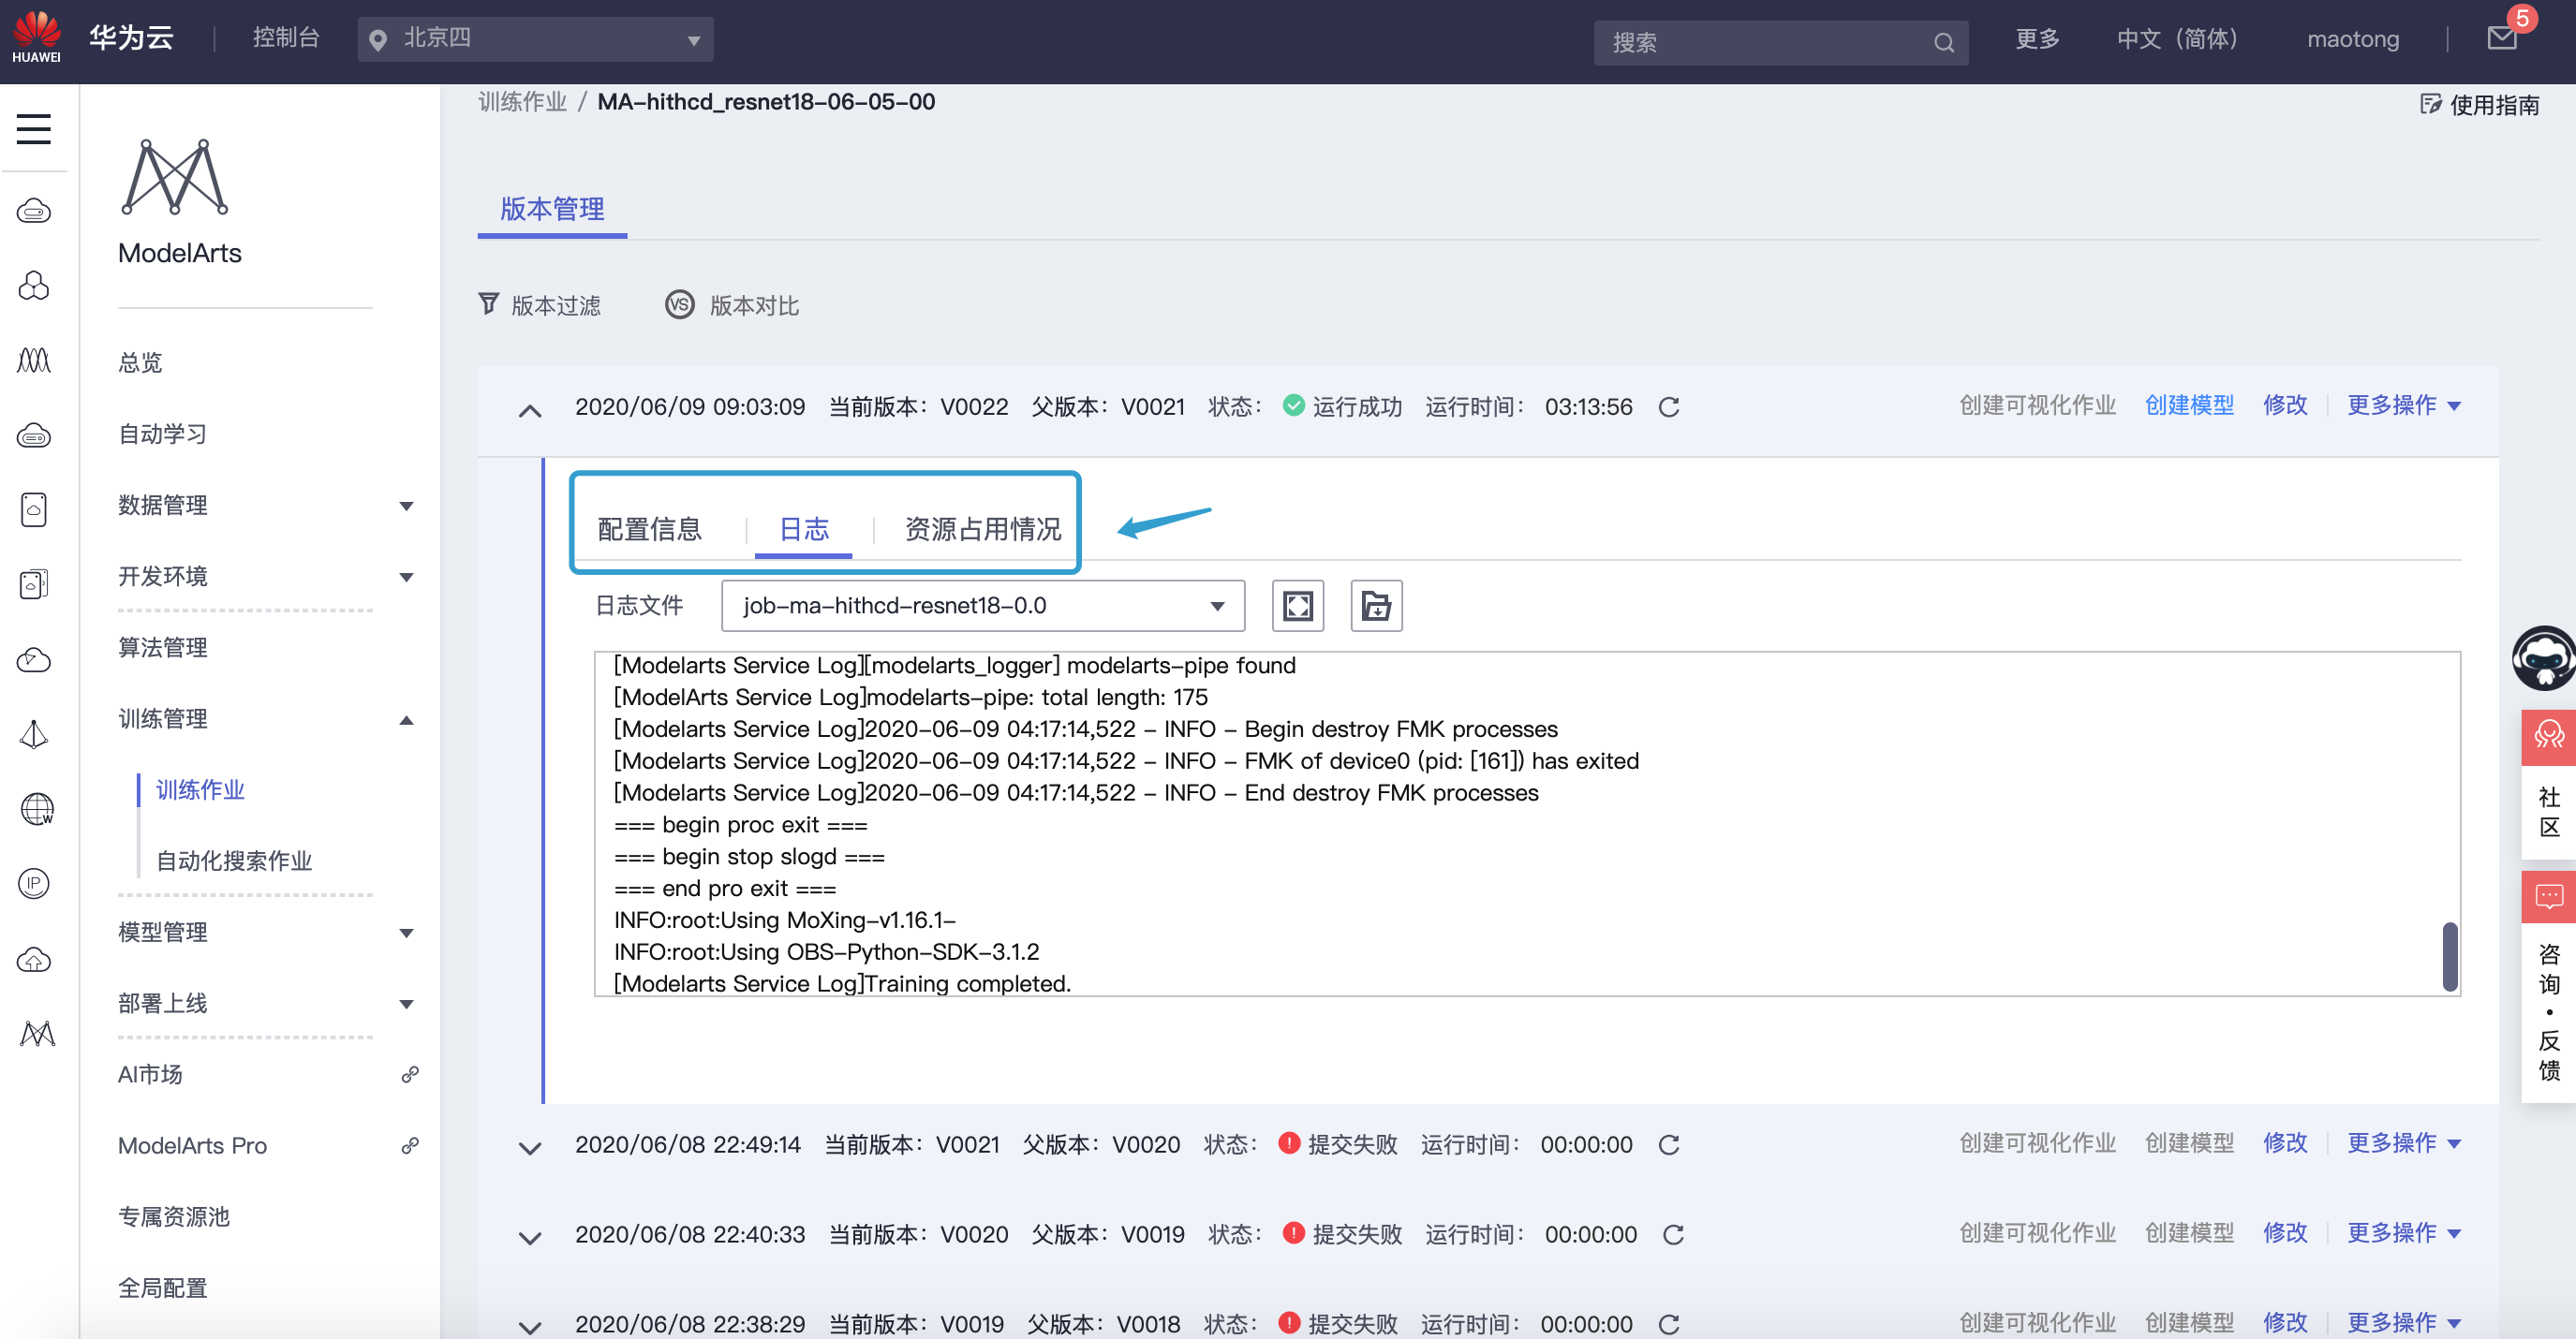Click refresh icon for version V0021
This screenshot has height=1339, width=2576.
click(1668, 1144)
